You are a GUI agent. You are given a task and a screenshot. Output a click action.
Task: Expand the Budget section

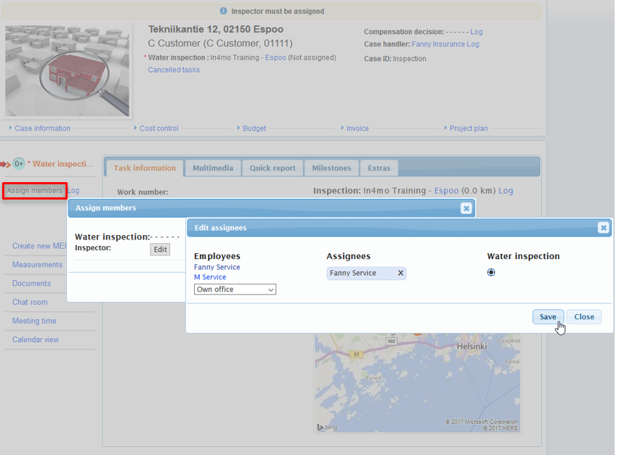coord(254,128)
